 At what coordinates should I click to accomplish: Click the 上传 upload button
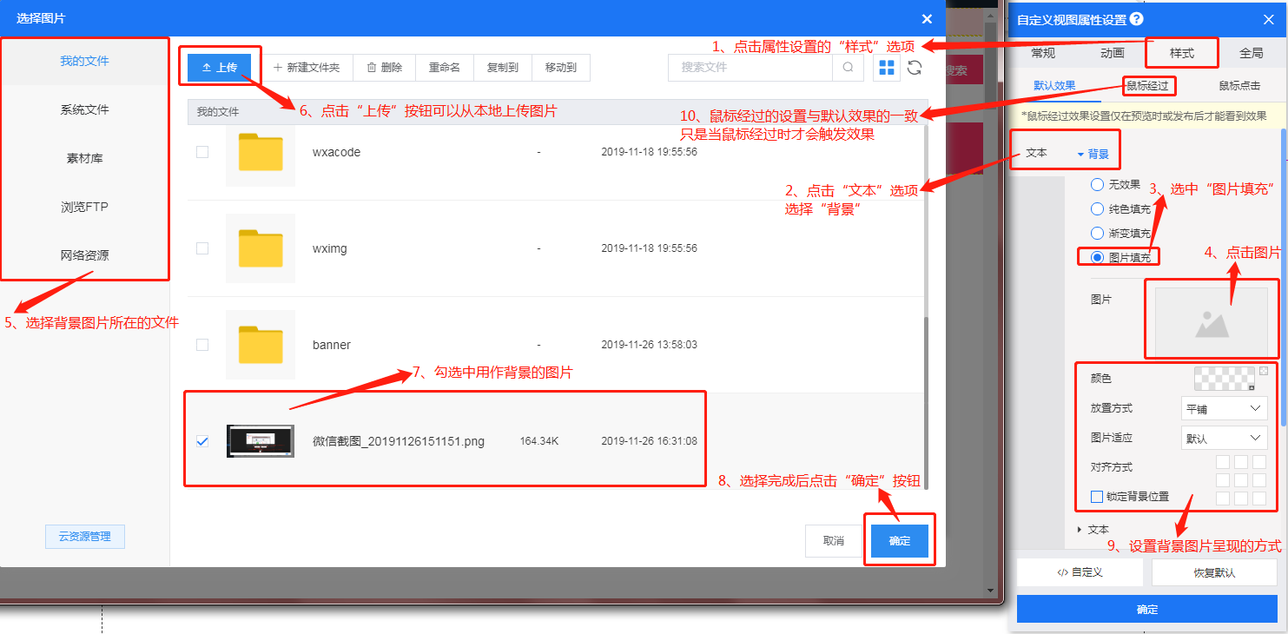[219, 68]
